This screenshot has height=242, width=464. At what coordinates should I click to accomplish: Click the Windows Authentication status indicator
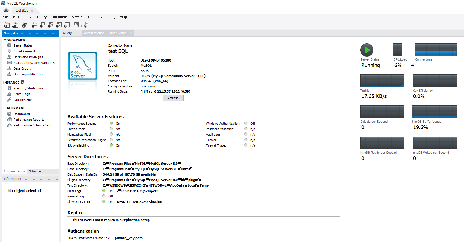[246, 123]
